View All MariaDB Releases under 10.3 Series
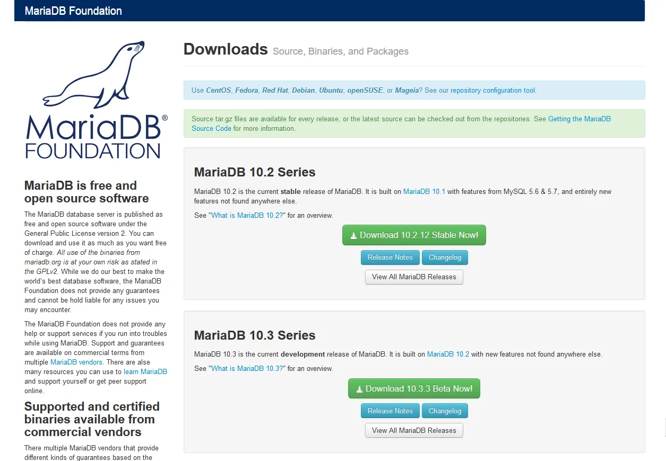Screen dimensions: 666x461 coord(414,430)
